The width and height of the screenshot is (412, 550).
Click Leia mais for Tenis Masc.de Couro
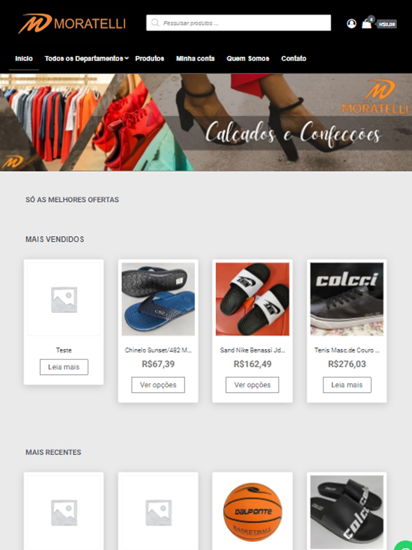click(x=347, y=385)
